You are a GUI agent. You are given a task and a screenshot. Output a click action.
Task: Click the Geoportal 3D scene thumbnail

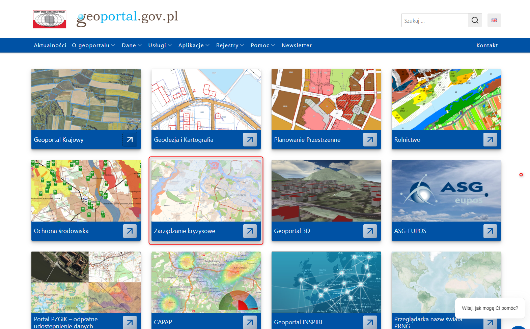coord(326,191)
